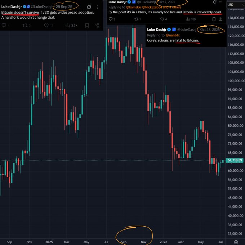Click the 'Oct 28, 2025' tweet timestamp
Image resolution: width=245 pixels, height=245 pixels.
click(x=210, y=30)
